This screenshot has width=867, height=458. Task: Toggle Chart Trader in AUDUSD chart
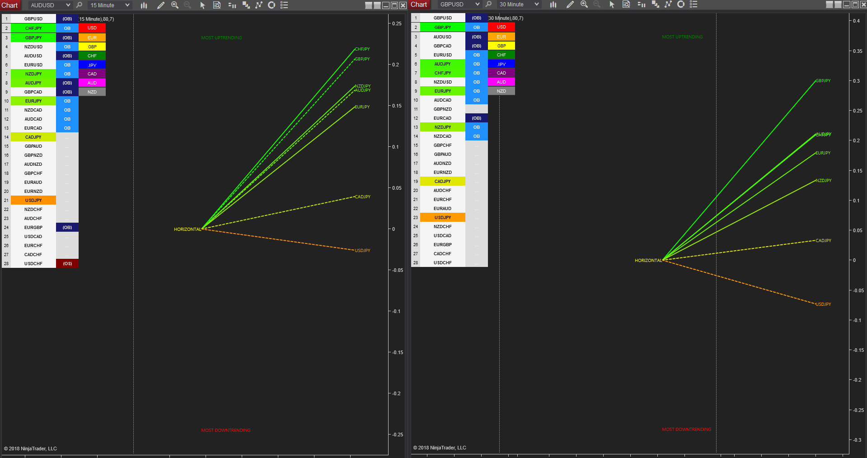pos(232,5)
